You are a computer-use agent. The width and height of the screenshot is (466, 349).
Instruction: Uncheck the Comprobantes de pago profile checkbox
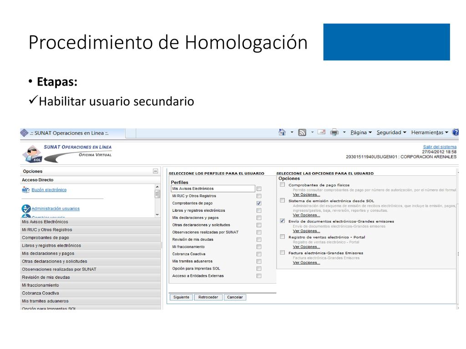click(x=259, y=203)
